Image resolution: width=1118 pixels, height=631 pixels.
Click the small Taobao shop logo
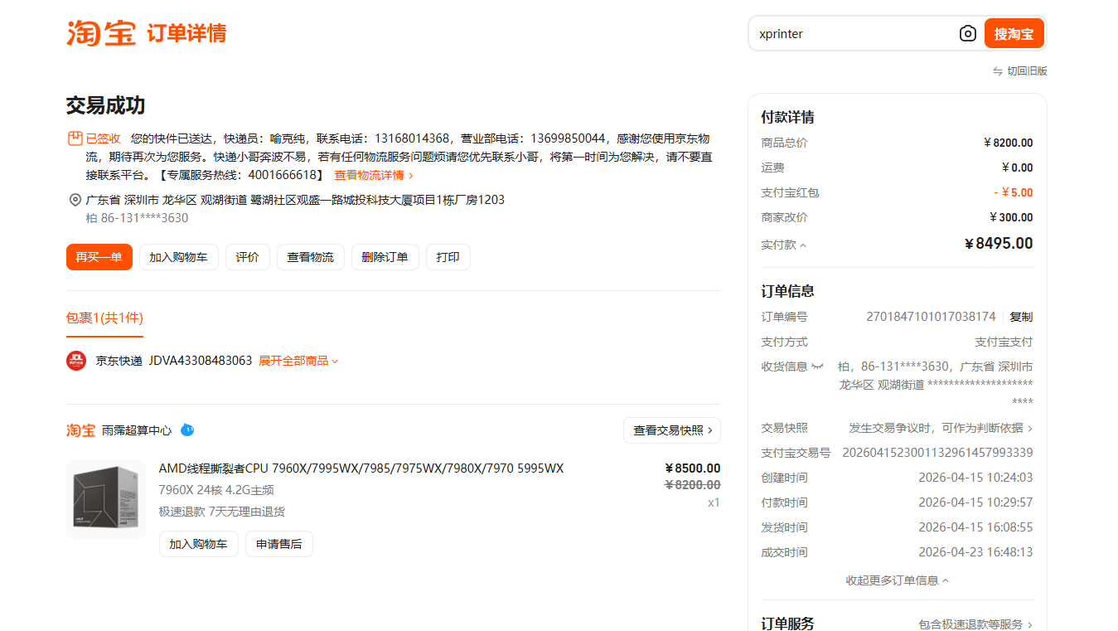tap(80, 430)
